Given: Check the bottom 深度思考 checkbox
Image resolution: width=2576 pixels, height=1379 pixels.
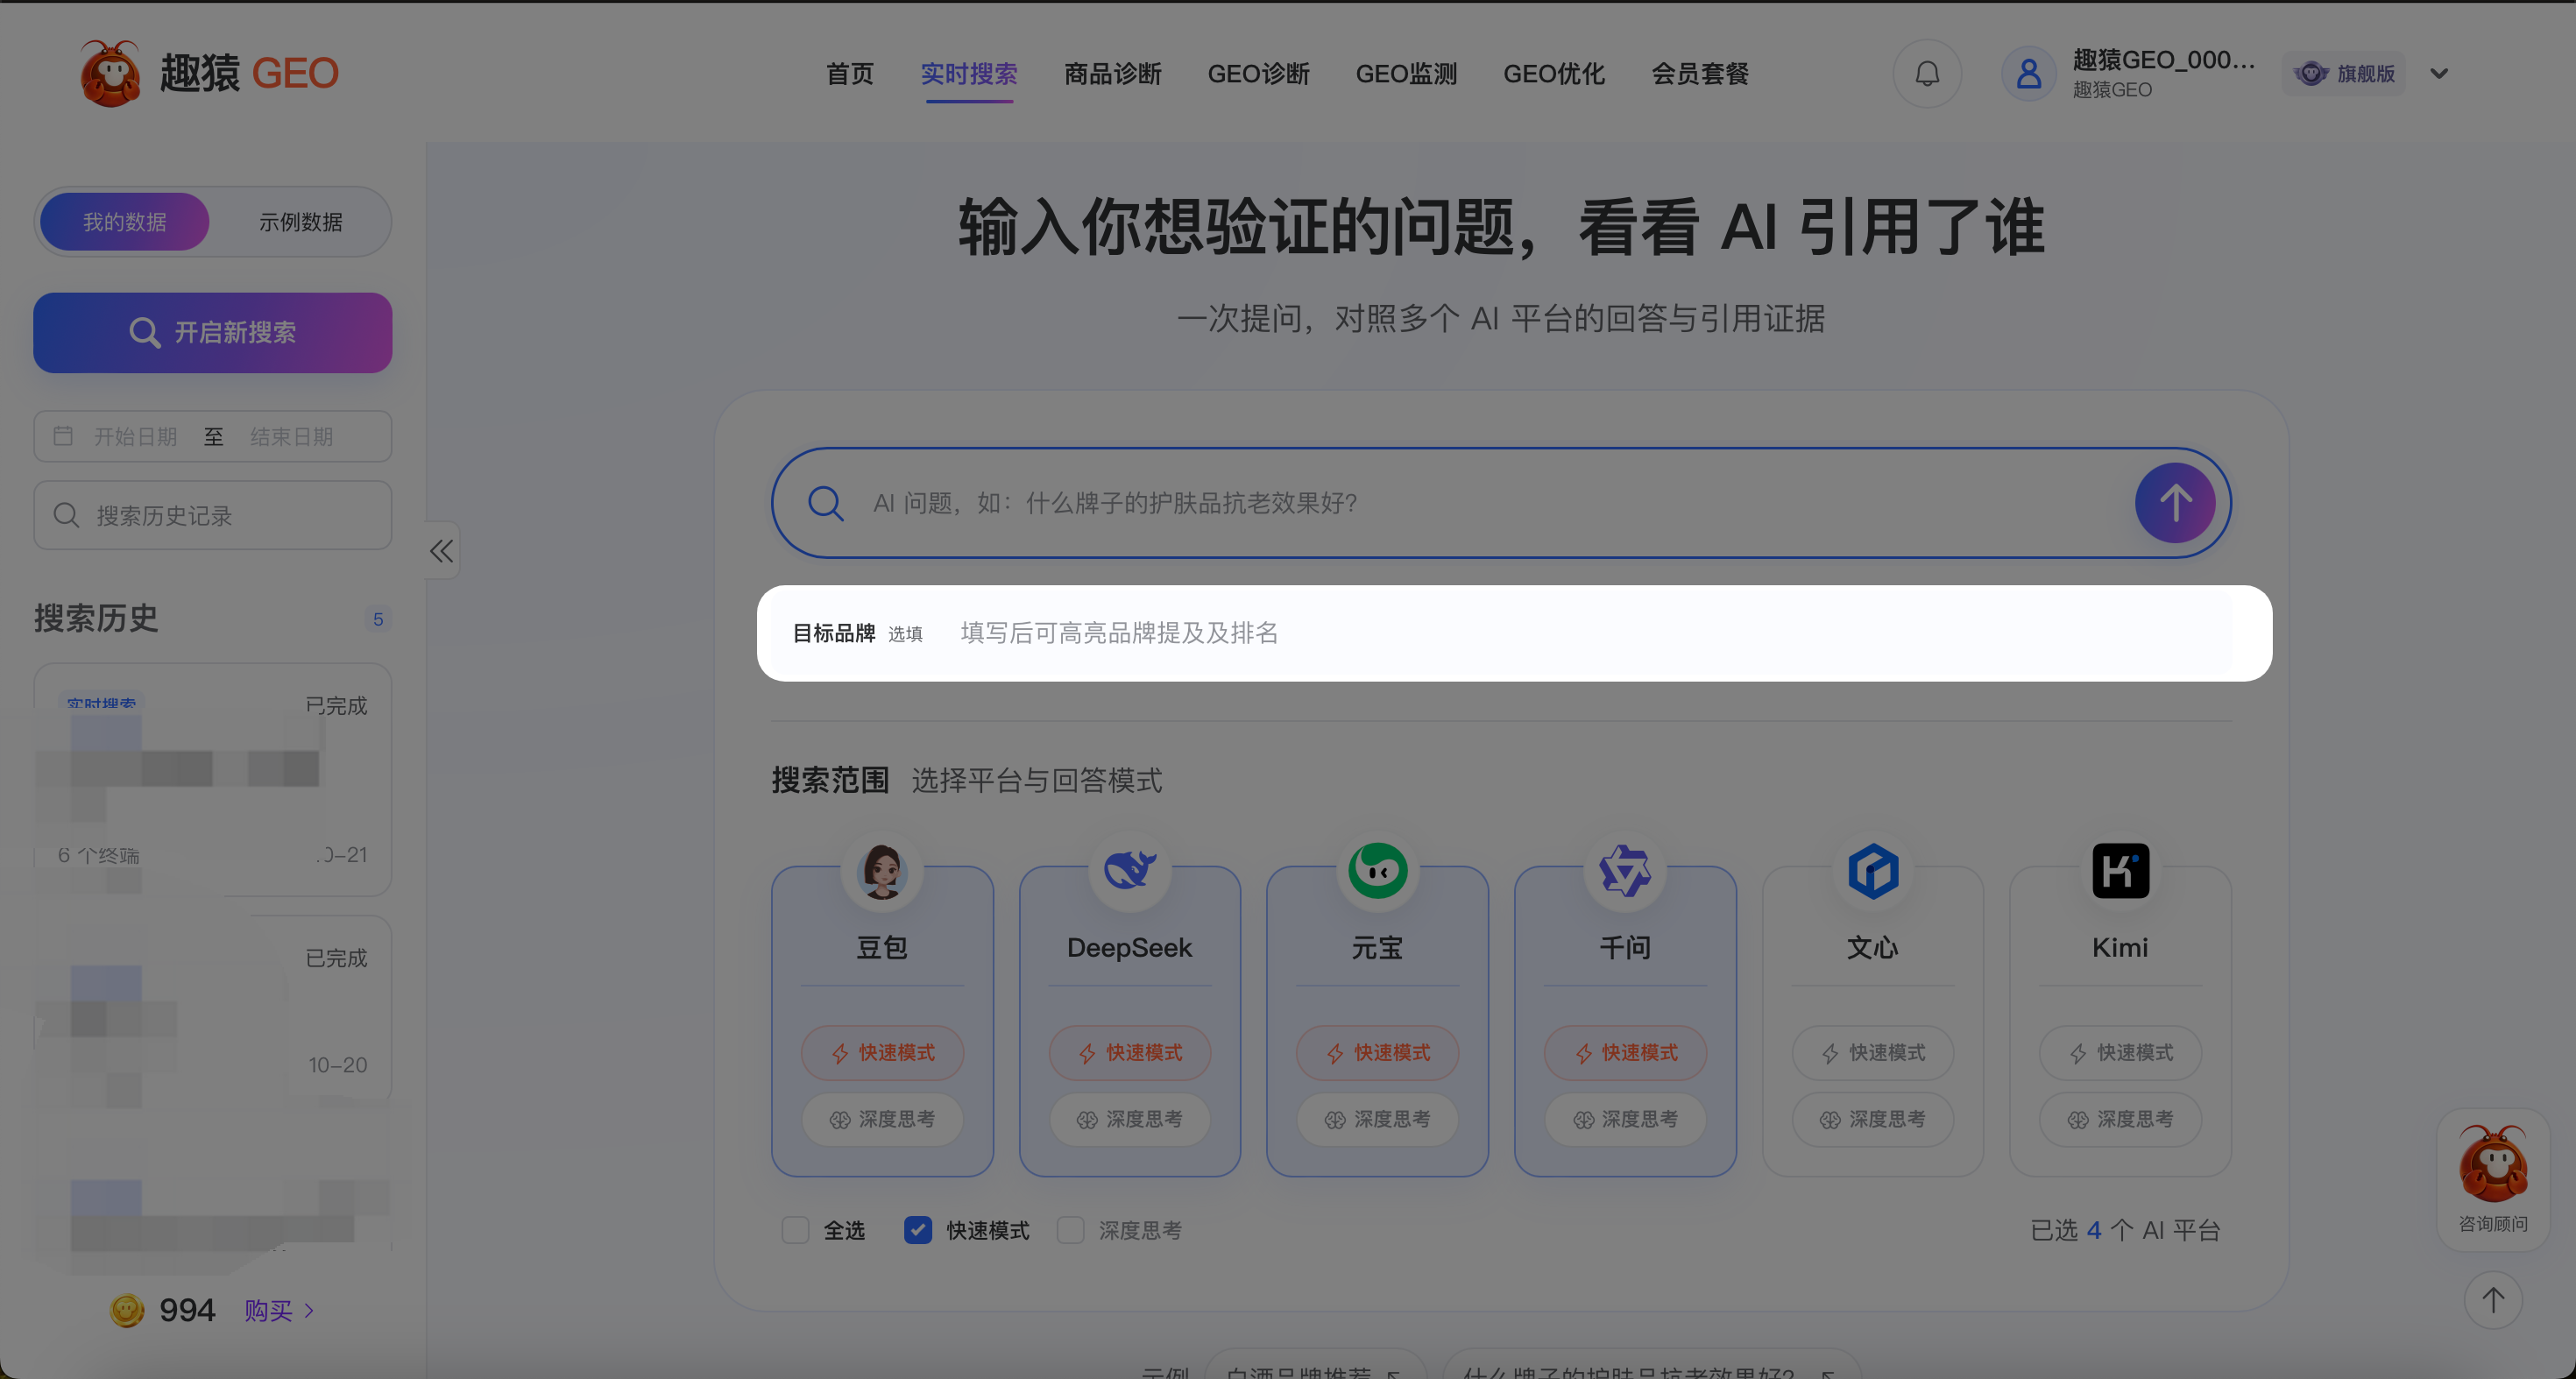Looking at the screenshot, I should [x=1070, y=1229].
